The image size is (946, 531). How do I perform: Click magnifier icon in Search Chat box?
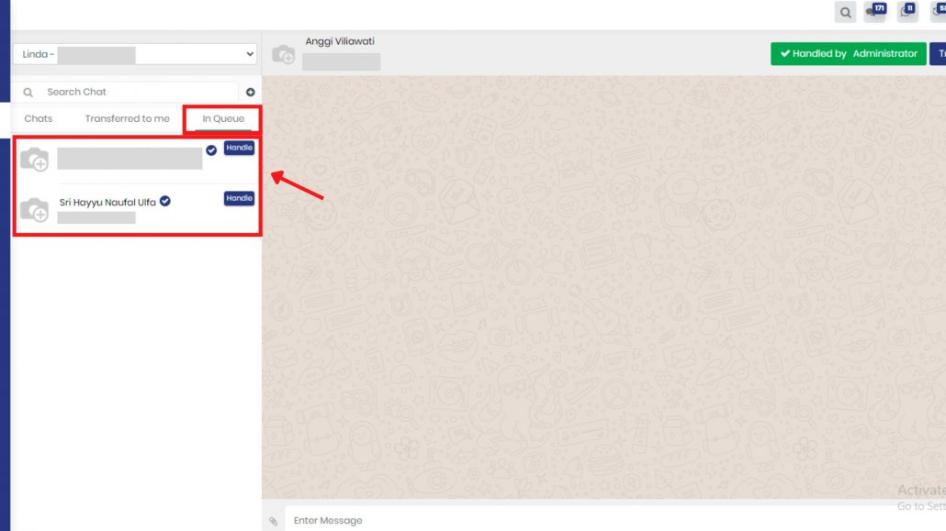point(28,93)
